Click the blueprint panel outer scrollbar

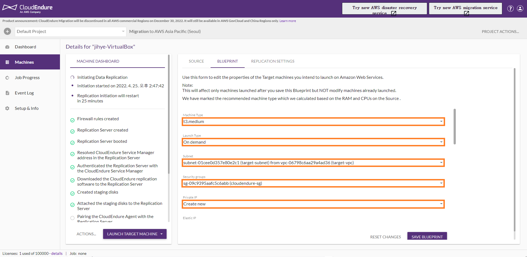pyautogui.click(x=514, y=150)
